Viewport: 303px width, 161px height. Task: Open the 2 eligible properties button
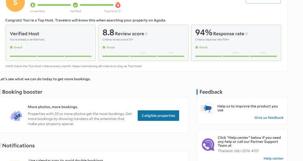(158, 115)
